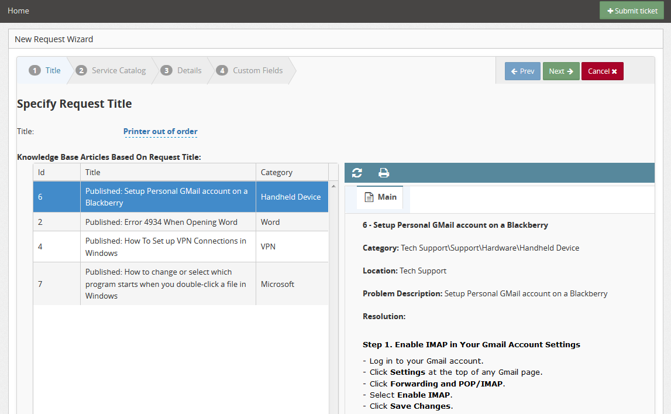Edit the title Printer out of order
Viewport: 671px width, 414px height.
coord(160,131)
